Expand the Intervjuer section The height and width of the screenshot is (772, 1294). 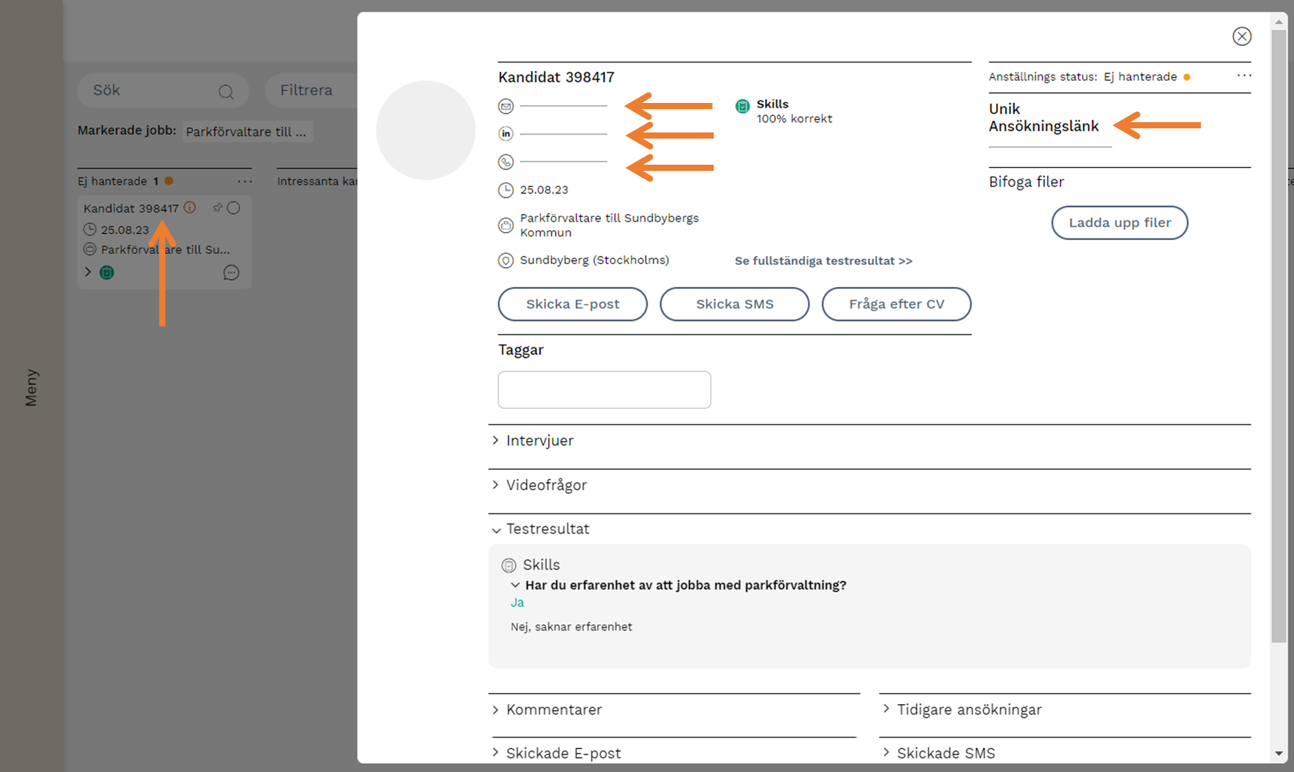(x=539, y=441)
